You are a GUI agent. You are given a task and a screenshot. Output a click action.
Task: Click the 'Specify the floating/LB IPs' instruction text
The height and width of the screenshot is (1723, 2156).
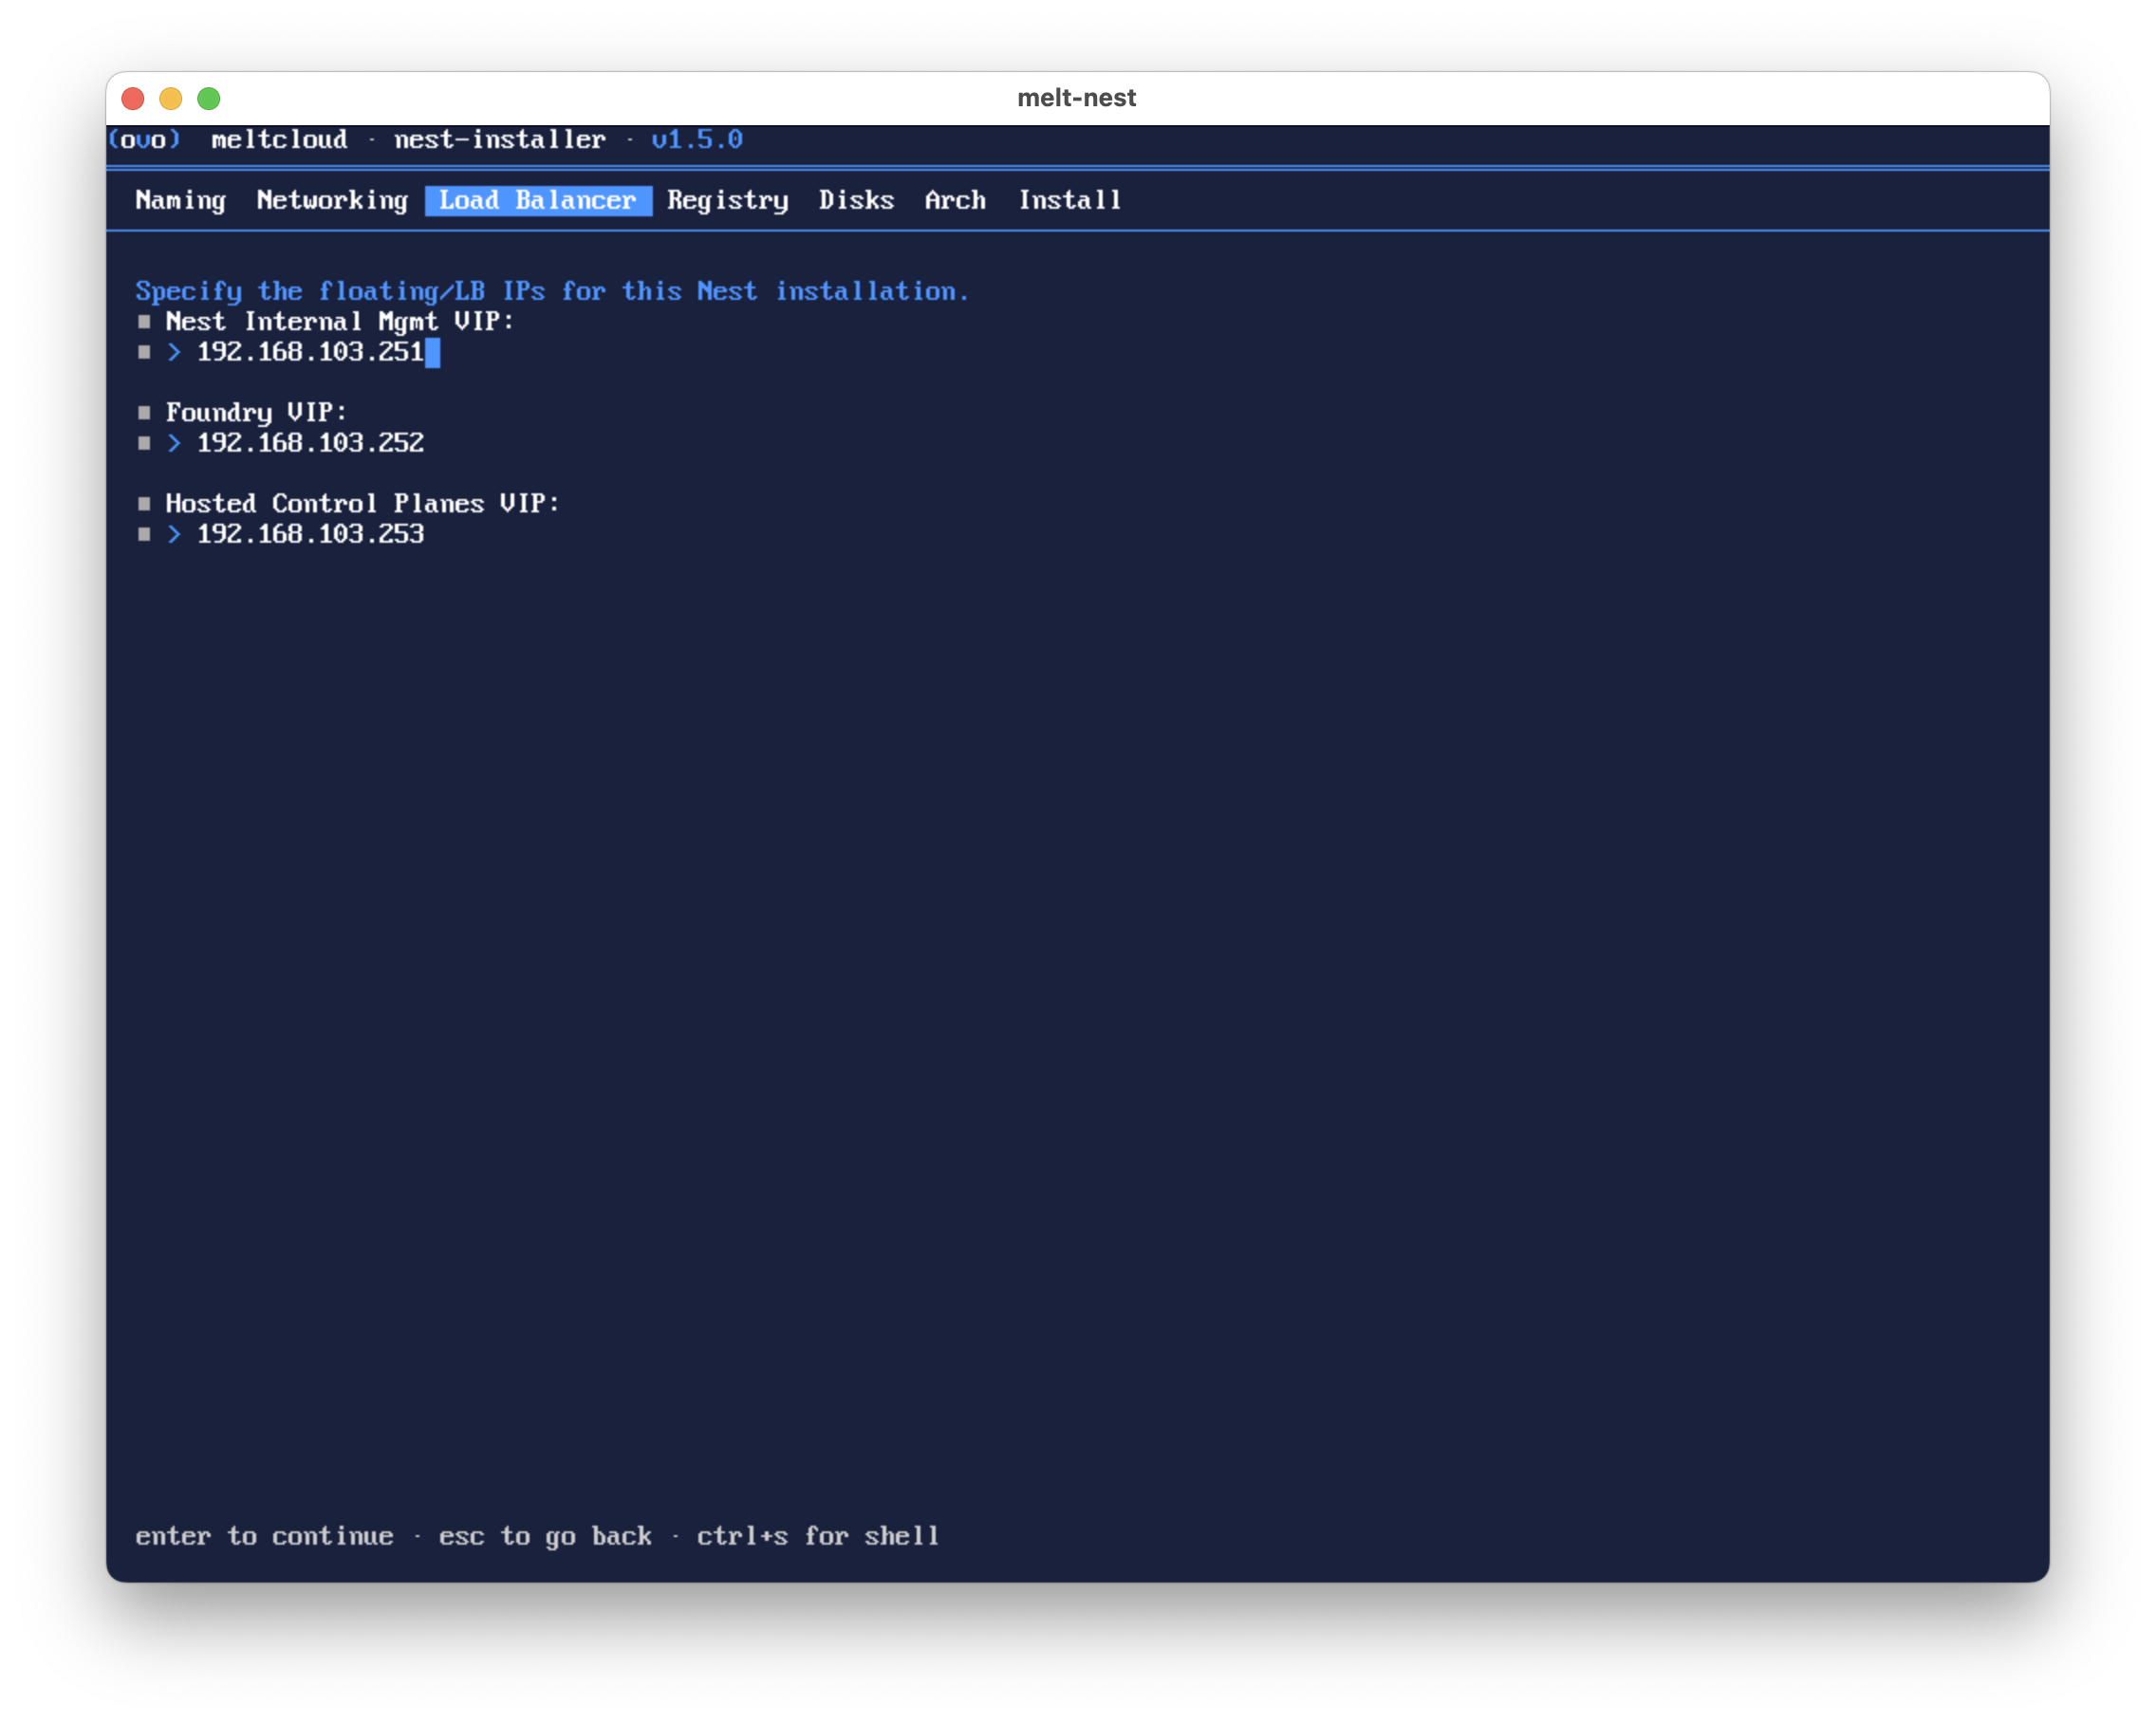pyautogui.click(x=552, y=291)
